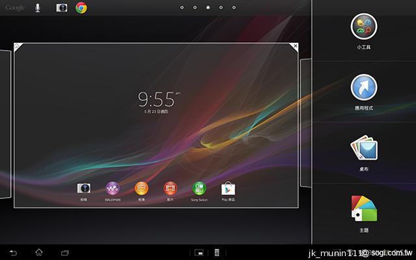Image resolution: width=416 pixels, height=260 pixels.
Task: Open the Sony Select app
Action: click(200, 192)
